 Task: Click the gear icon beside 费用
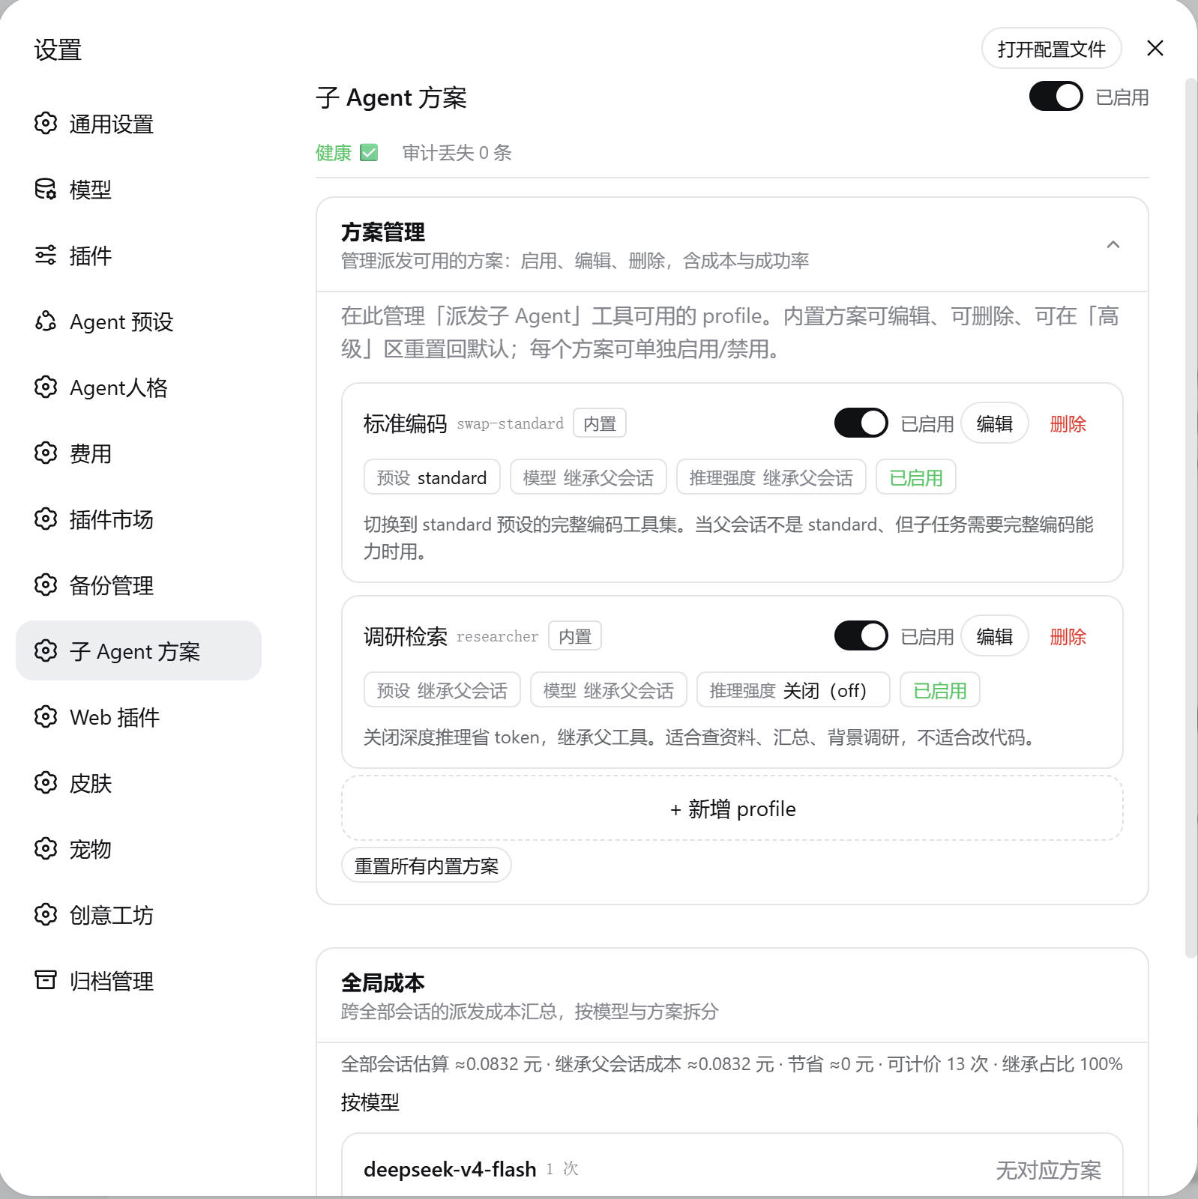tap(46, 453)
